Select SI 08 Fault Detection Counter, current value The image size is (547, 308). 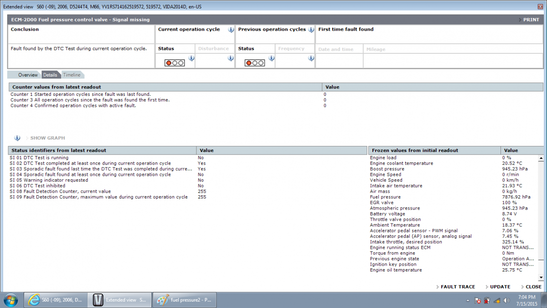pos(187,191)
